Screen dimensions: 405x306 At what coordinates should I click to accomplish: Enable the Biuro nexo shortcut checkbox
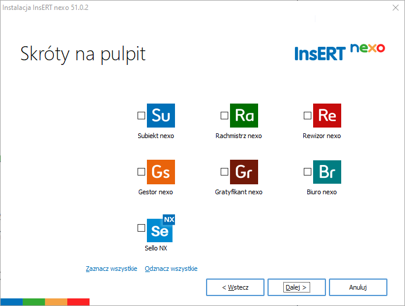[307, 171]
